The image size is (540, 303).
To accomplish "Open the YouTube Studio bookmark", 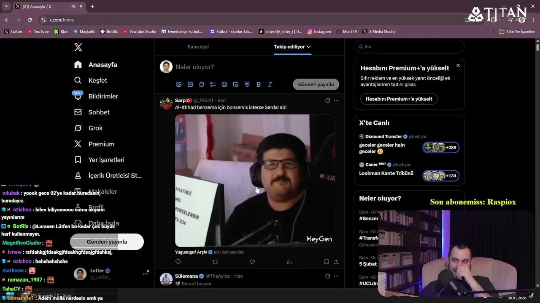I will point(139,32).
